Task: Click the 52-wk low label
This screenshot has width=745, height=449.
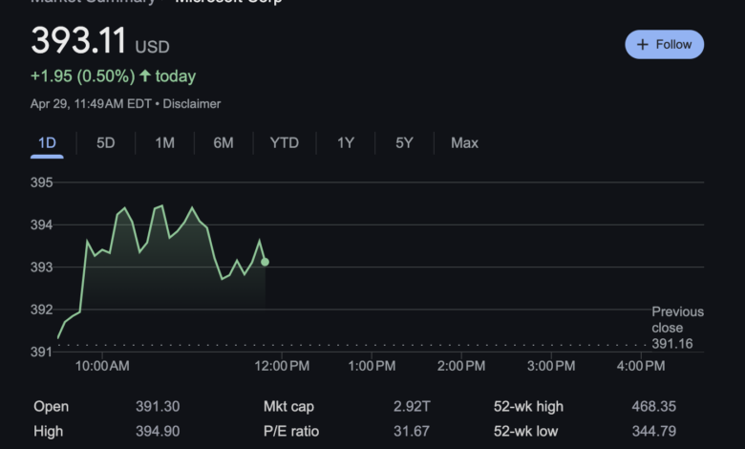Action: 526,432
